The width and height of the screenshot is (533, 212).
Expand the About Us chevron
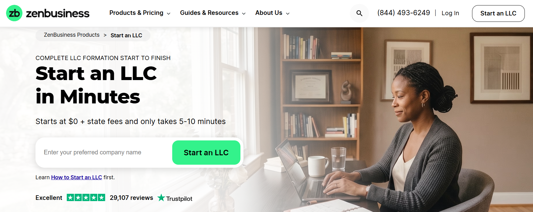[288, 14]
